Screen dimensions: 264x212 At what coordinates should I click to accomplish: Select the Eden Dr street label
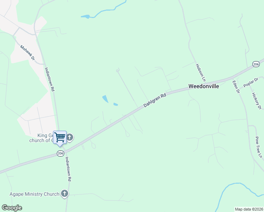(236, 87)
